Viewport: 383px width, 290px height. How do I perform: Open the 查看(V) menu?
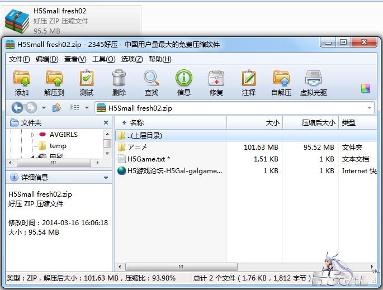75,59
